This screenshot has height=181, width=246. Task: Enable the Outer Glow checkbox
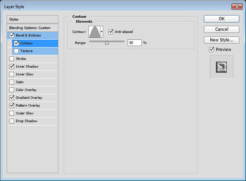[x=12, y=113]
